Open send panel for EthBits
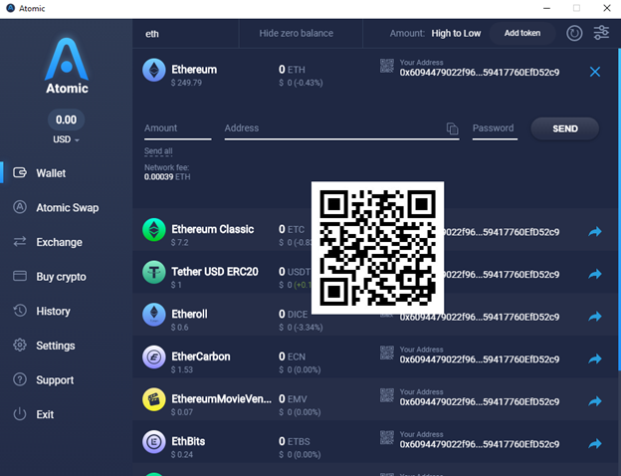Image resolution: width=621 pixels, height=476 pixels. pos(595,443)
